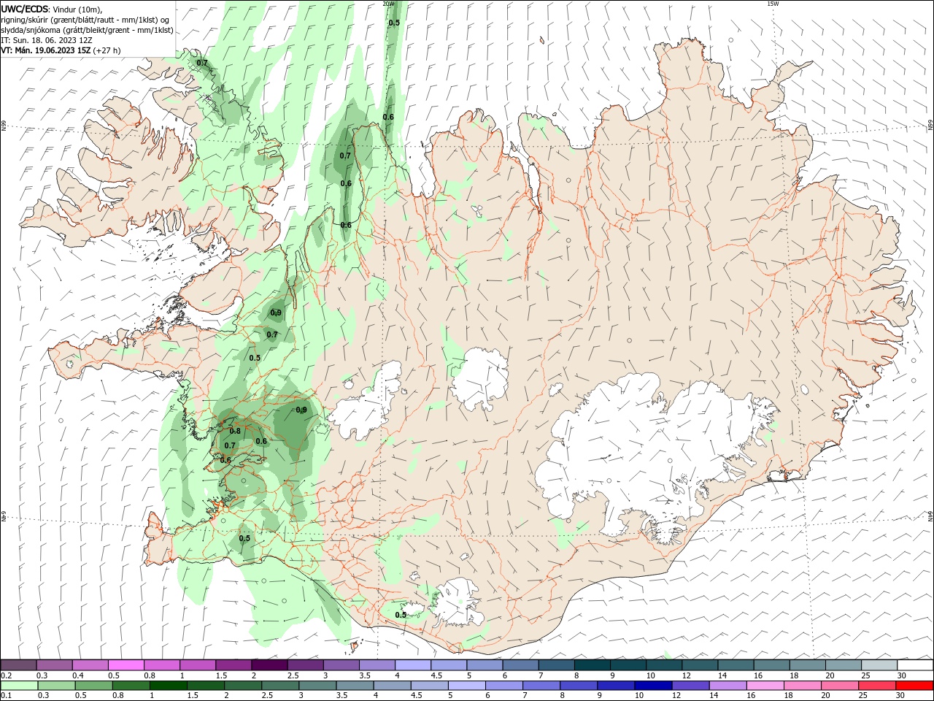Click the 0.5 value near the south coast glacier
The width and height of the screenshot is (934, 701).
click(401, 615)
